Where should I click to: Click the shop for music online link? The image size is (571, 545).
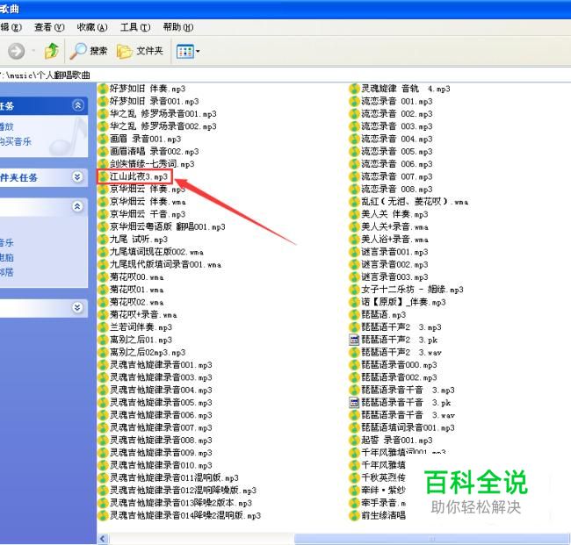tap(16, 141)
